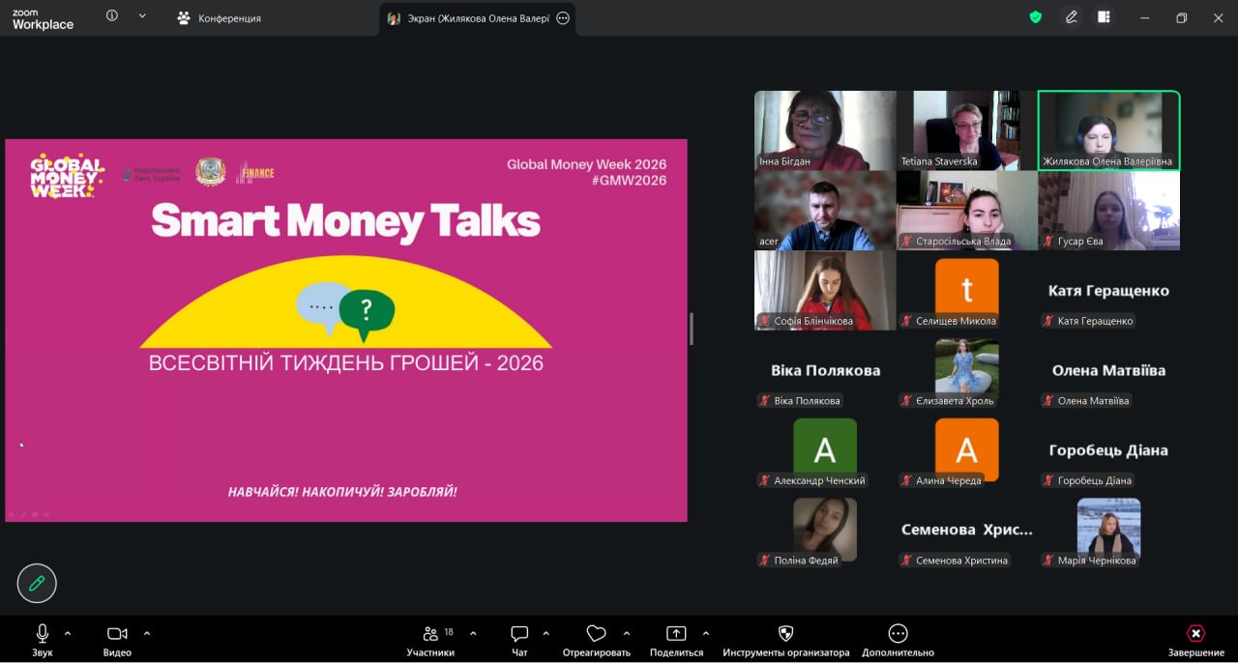This screenshot has height=663, width=1238.
Task: Click the meeting info icon near Zoom logo
Action: coord(112,16)
